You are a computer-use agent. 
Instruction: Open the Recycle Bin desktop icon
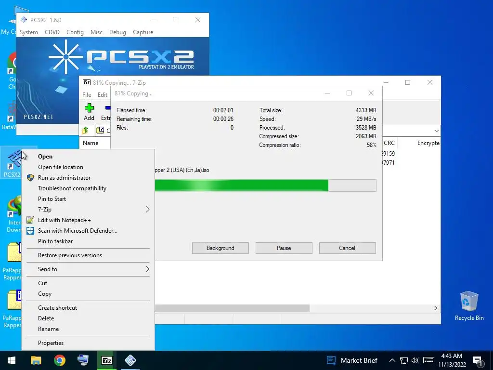469,305
